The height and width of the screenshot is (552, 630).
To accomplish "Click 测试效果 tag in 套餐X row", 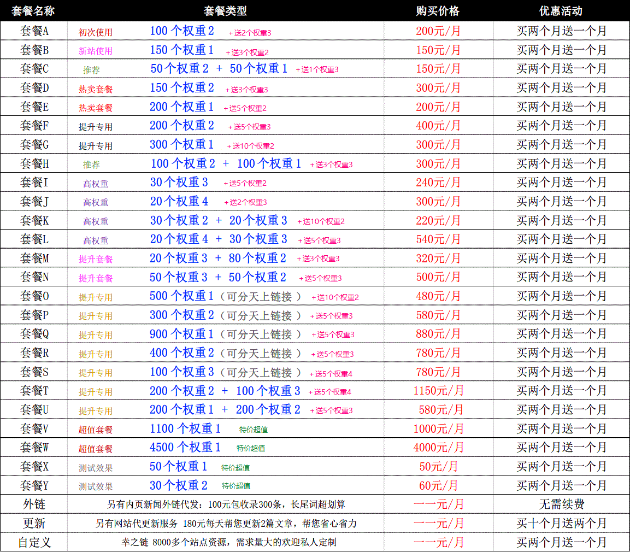I will pos(96,468).
